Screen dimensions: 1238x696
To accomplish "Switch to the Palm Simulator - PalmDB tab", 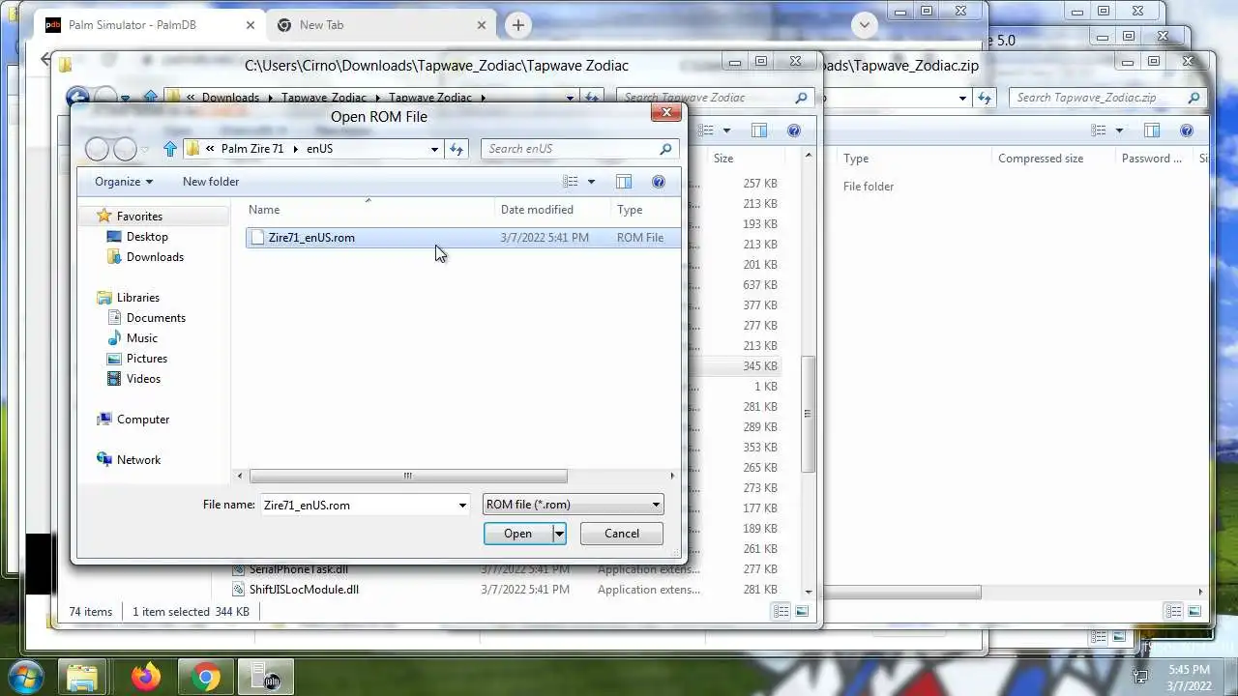I will tap(150, 25).
